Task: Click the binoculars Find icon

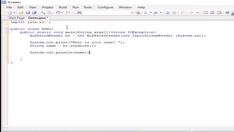Action: click(79, 13)
